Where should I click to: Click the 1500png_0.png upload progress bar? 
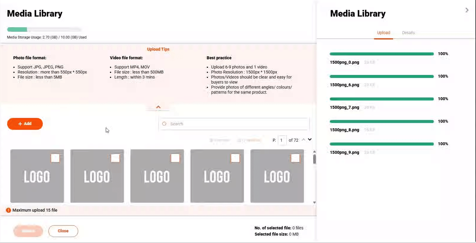coord(382,54)
